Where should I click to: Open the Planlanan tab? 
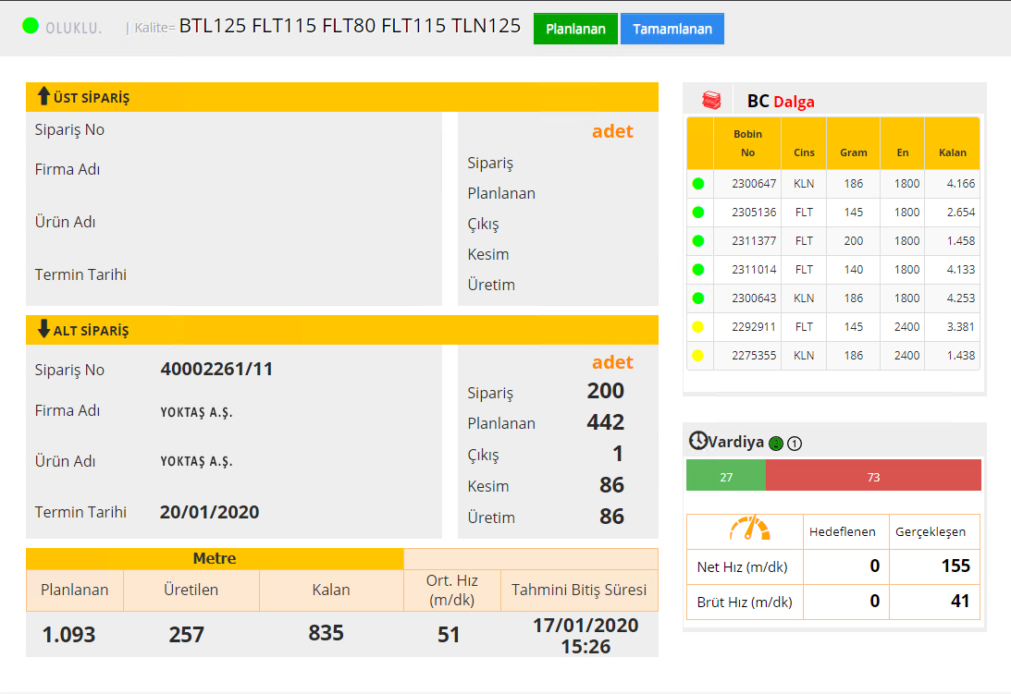tap(575, 29)
